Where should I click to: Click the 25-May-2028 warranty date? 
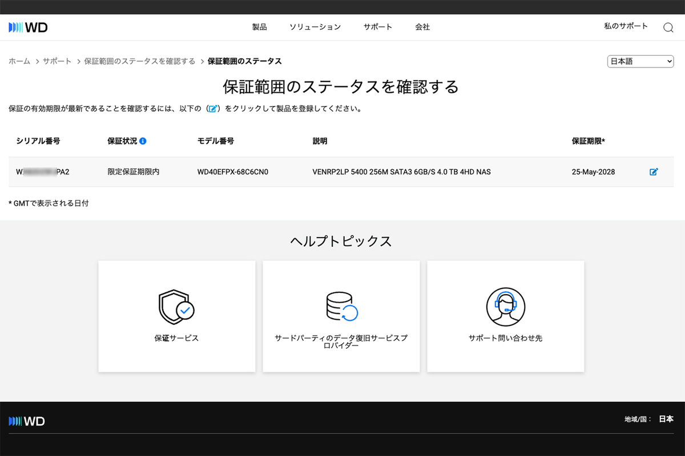(594, 172)
